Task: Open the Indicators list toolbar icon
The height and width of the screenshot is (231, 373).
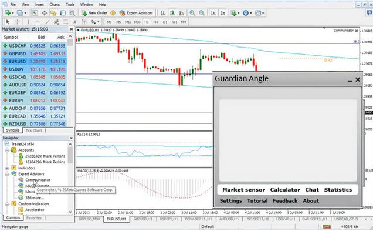Action: tap(233, 13)
